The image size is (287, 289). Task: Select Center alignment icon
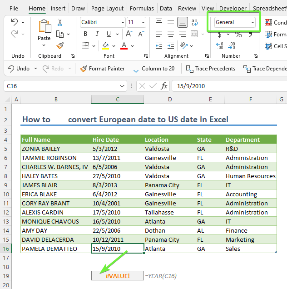point(171,34)
